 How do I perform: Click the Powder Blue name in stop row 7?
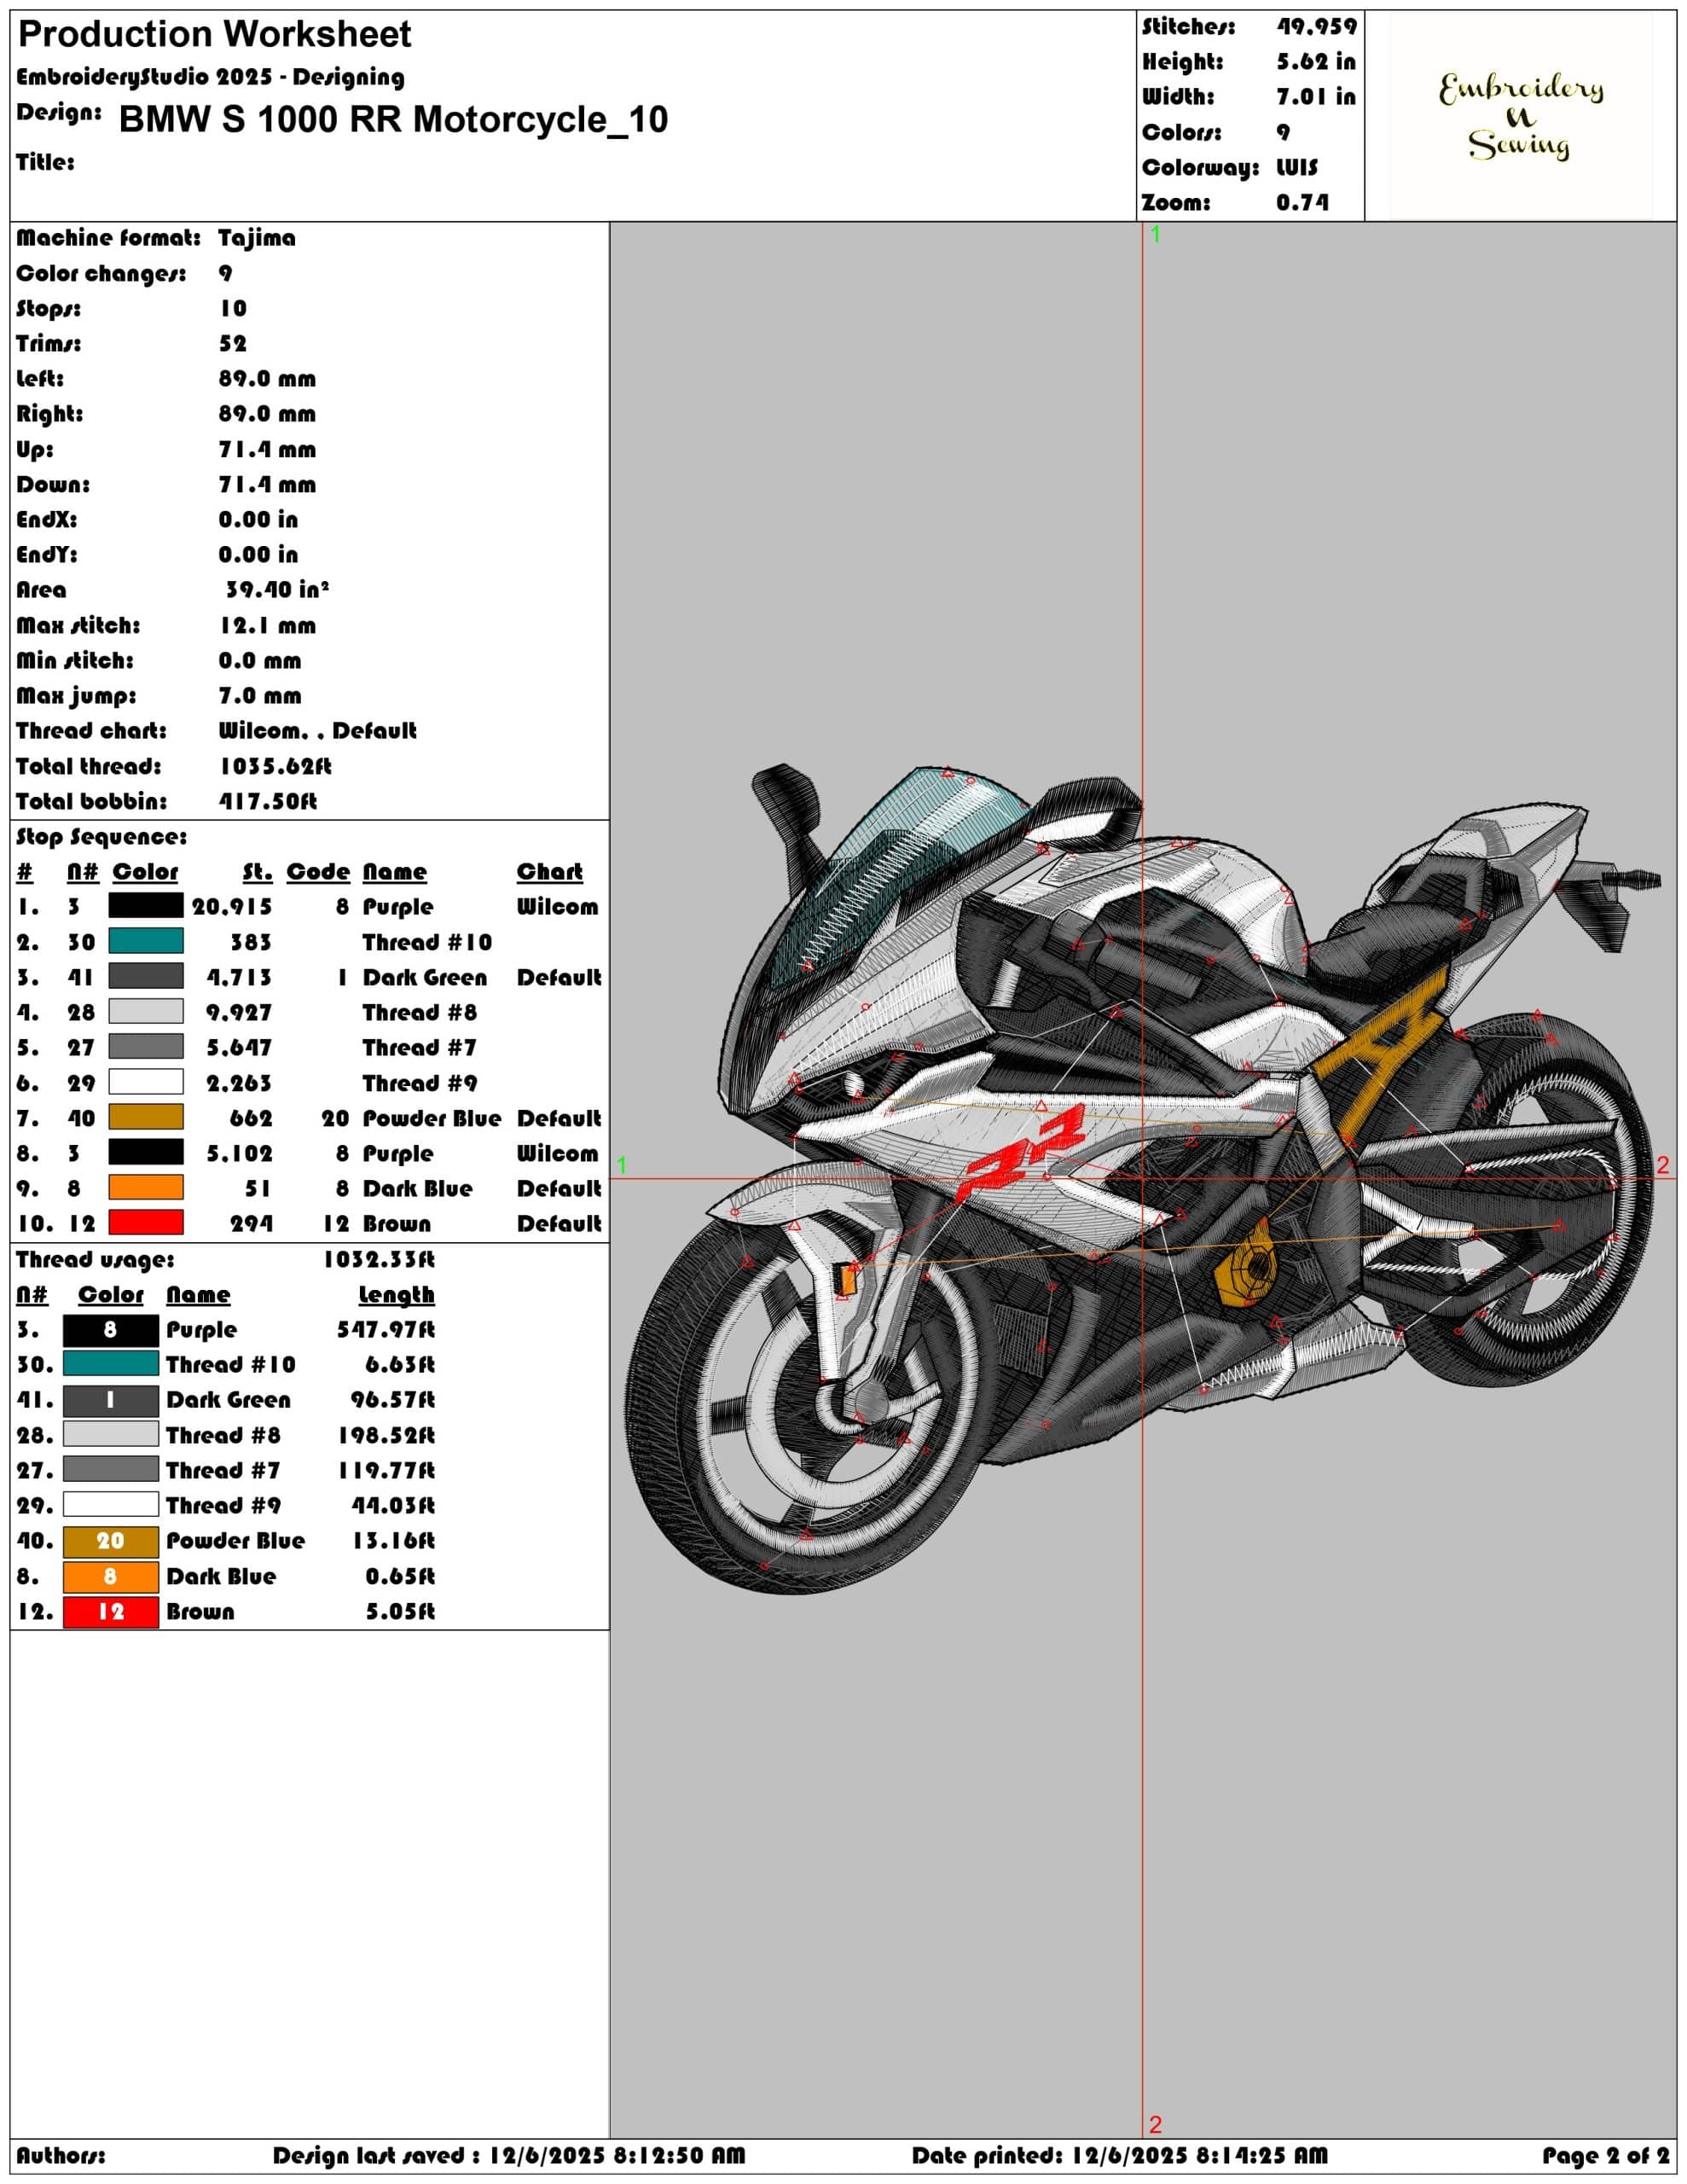pyautogui.click(x=432, y=1118)
